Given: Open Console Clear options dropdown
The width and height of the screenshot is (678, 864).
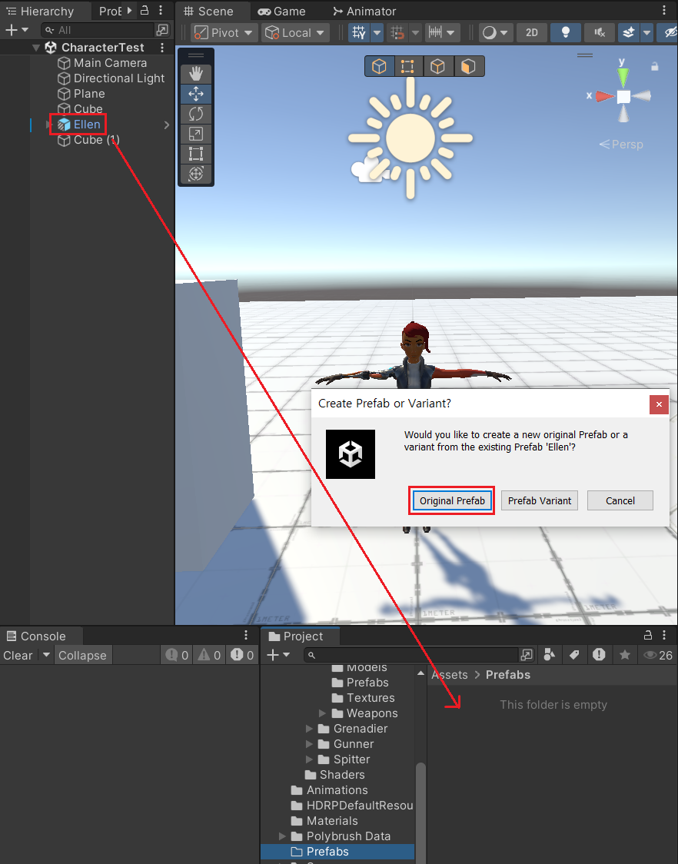Looking at the screenshot, I should (46, 655).
